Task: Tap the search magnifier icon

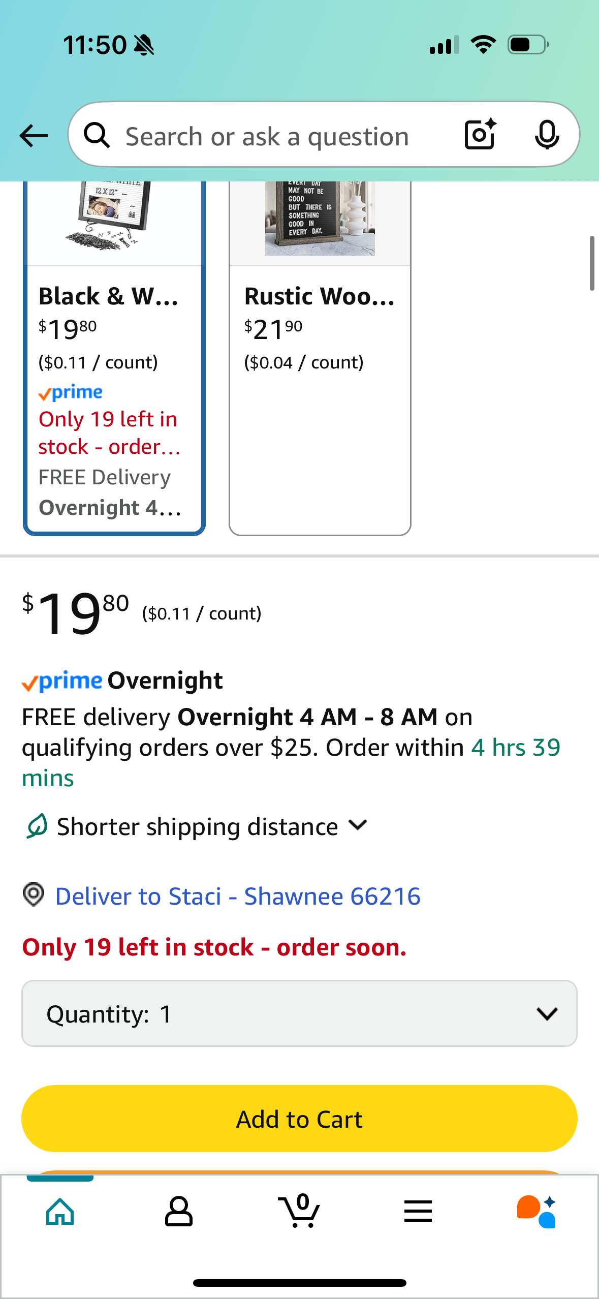Action: point(97,135)
